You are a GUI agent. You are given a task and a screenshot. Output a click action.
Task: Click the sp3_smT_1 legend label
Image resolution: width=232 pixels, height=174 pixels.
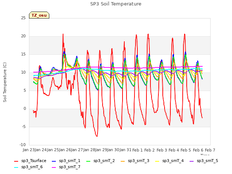[x=70, y=161]
